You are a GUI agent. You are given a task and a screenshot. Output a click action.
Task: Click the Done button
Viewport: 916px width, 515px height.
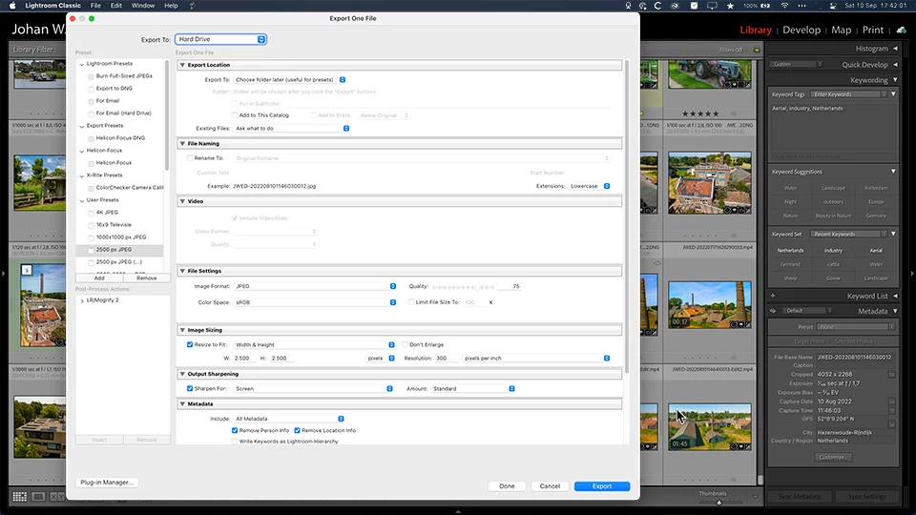click(507, 485)
